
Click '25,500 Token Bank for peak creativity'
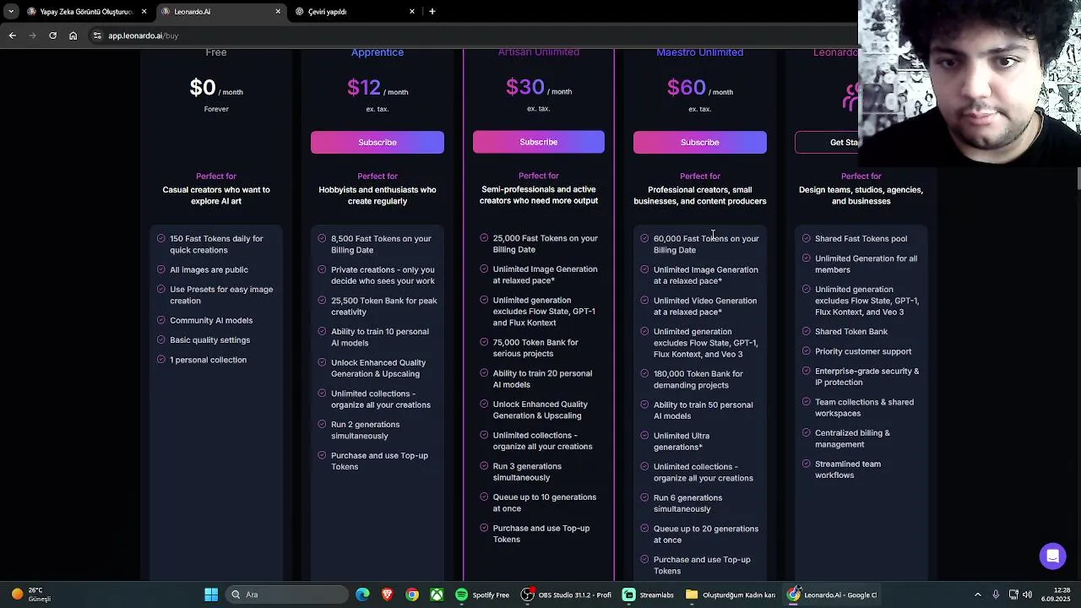pos(383,306)
